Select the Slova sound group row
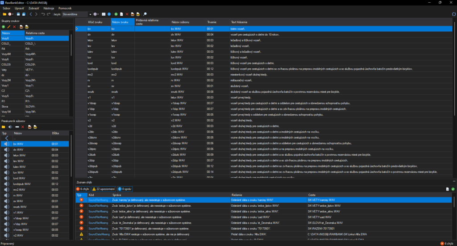 click(35, 107)
